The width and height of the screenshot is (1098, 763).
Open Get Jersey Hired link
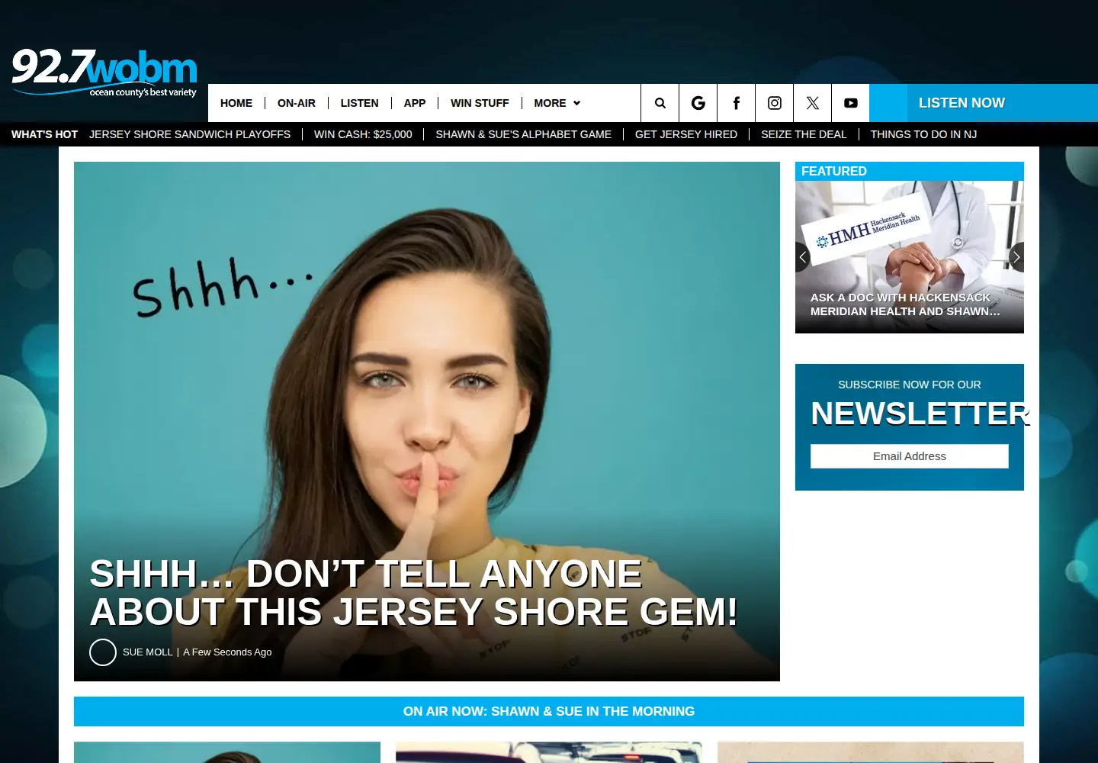click(x=686, y=134)
